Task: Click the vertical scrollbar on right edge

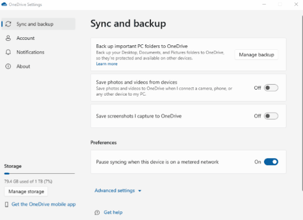Action: (x=302, y=103)
